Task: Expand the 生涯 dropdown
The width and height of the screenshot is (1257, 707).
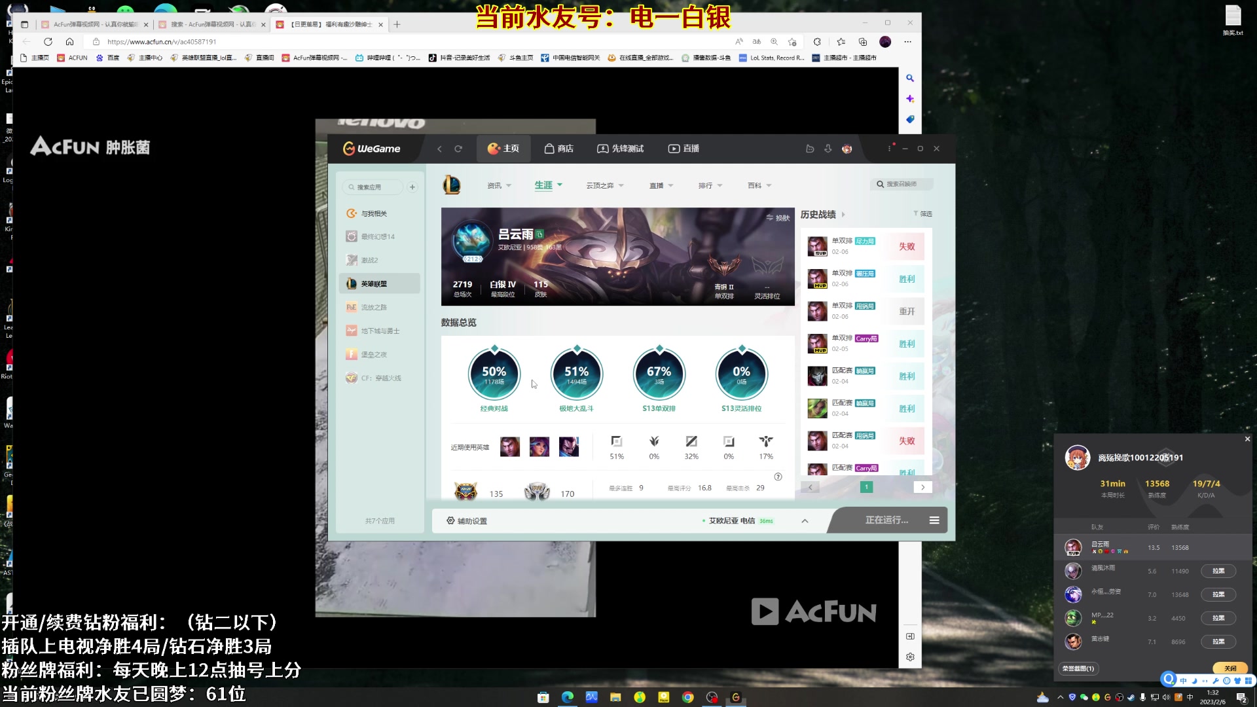Action: tap(549, 185)
